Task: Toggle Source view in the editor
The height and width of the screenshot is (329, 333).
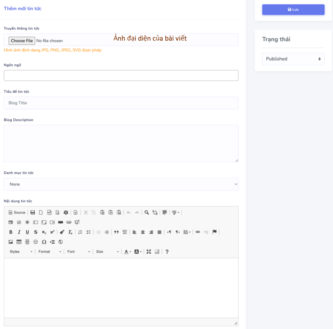Action: point(17,212)
